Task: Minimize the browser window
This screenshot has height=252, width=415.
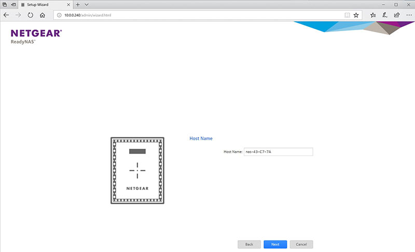Action: pos(383,5)
